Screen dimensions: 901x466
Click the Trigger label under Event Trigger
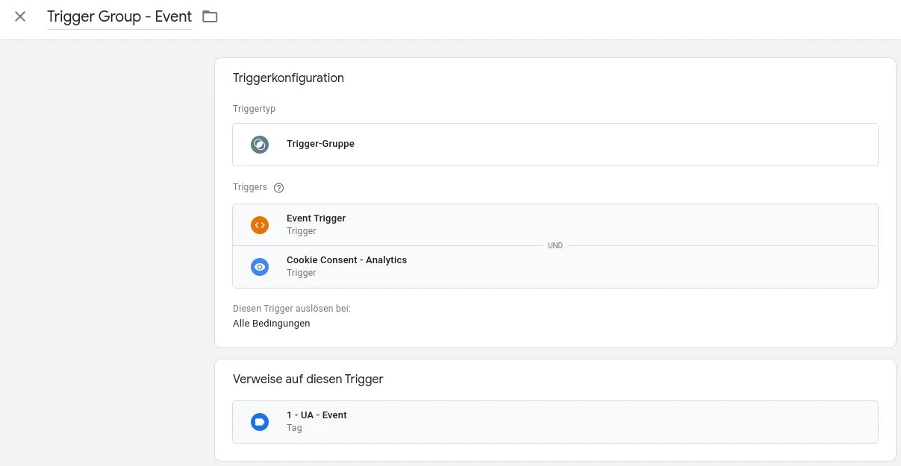(301, 231)
